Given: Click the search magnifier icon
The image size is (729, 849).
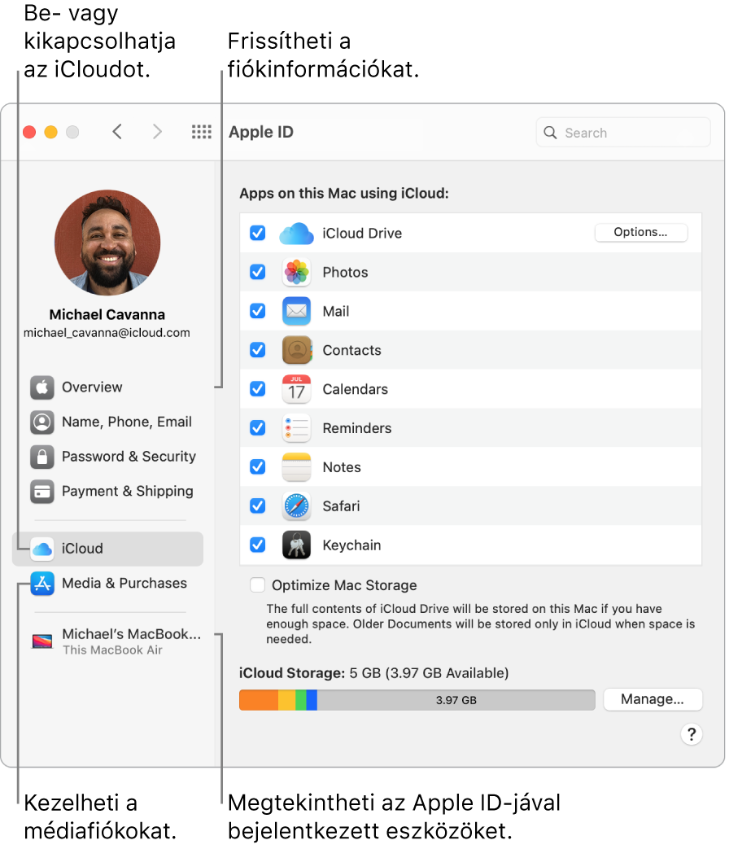Looking at the screenshot, I should [x=550, y=133].
